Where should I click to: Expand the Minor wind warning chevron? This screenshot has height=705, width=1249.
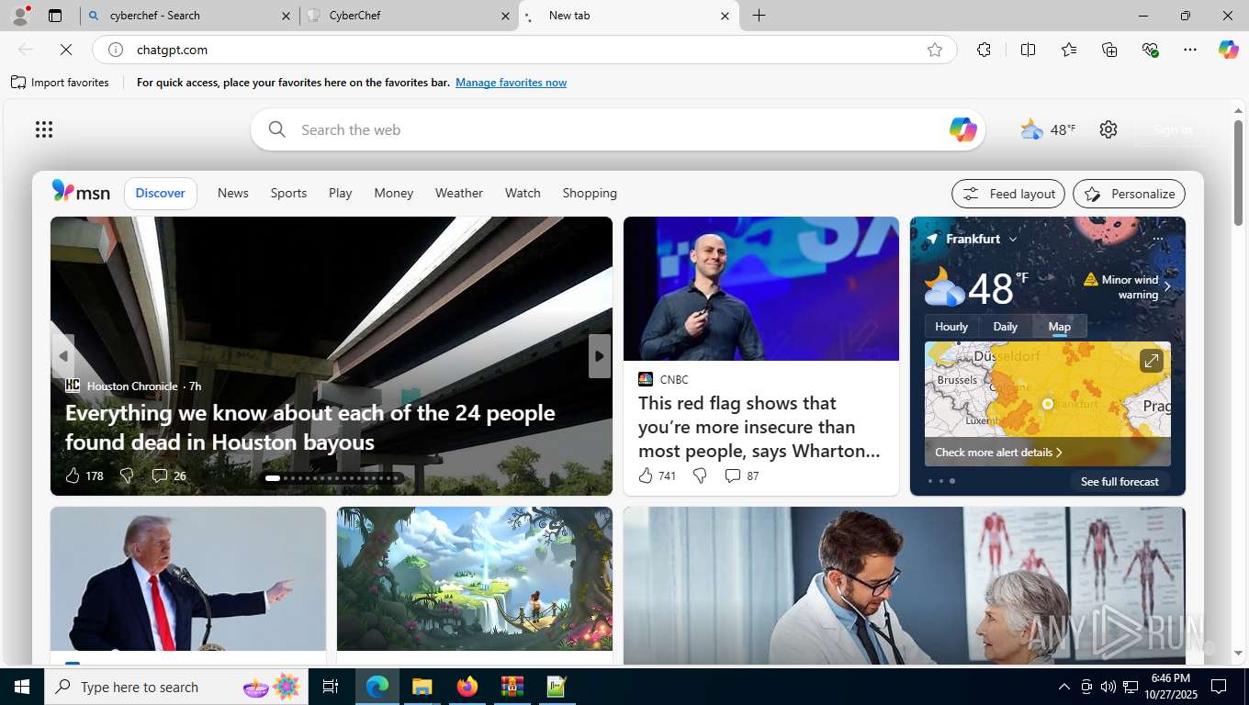pos(1167,287)
